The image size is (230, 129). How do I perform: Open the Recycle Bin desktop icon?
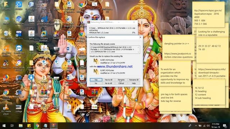[6, 35]
